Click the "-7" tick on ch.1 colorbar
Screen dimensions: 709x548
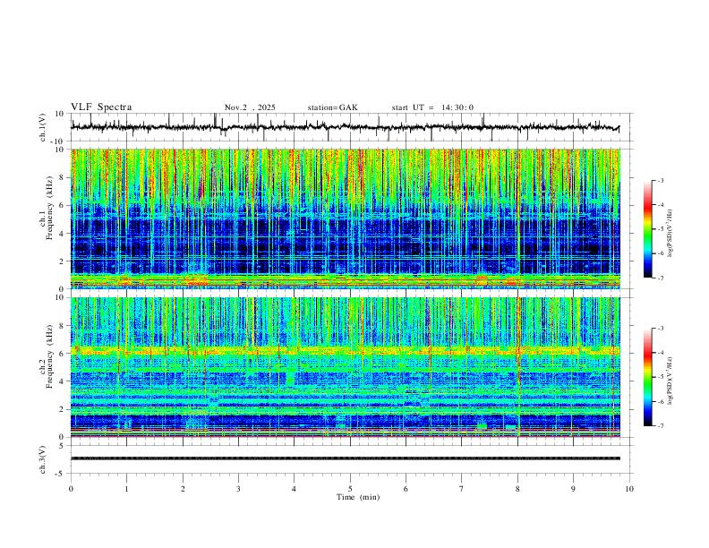[x=661, y=278]
